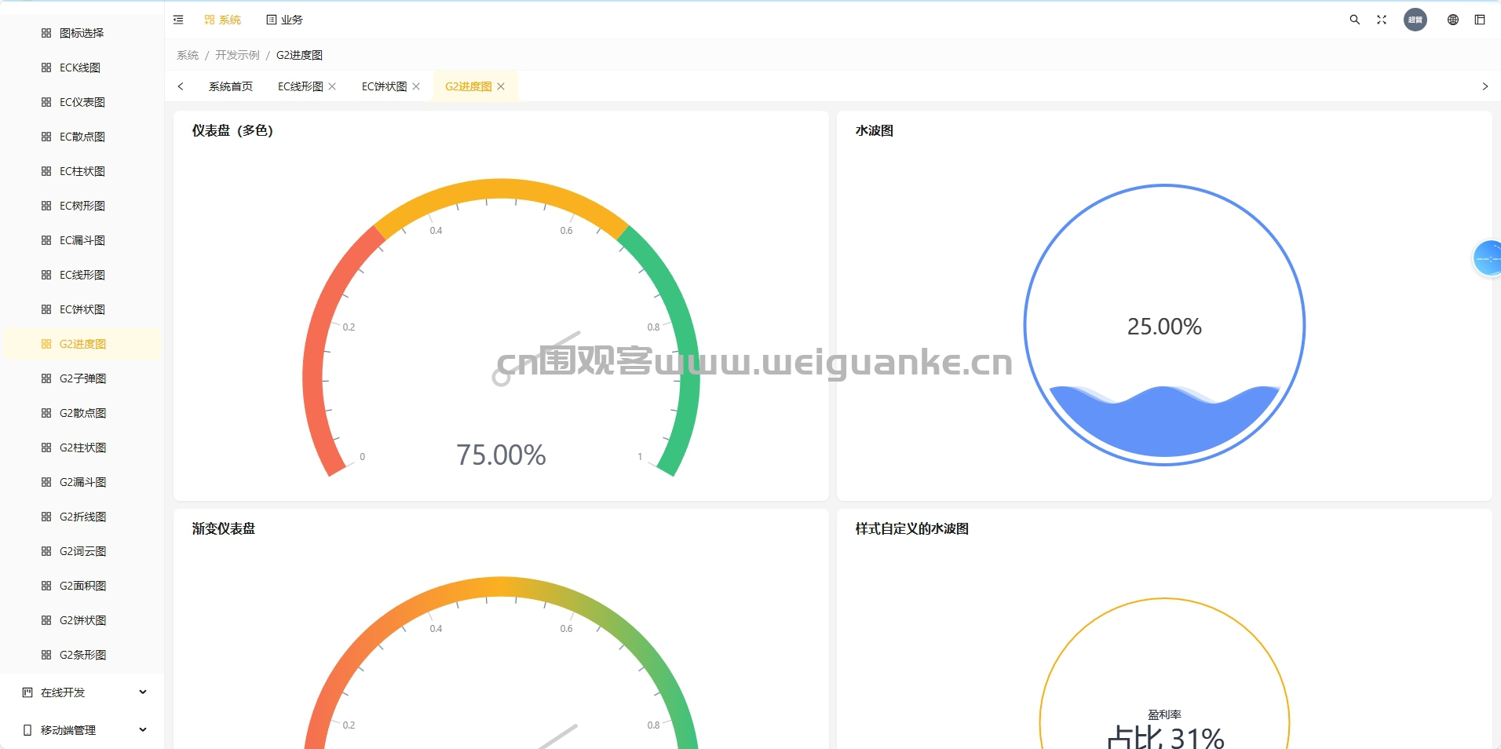Click the grid icon beside G2散点图
The image size is (1501, 749).
point(46,413)
